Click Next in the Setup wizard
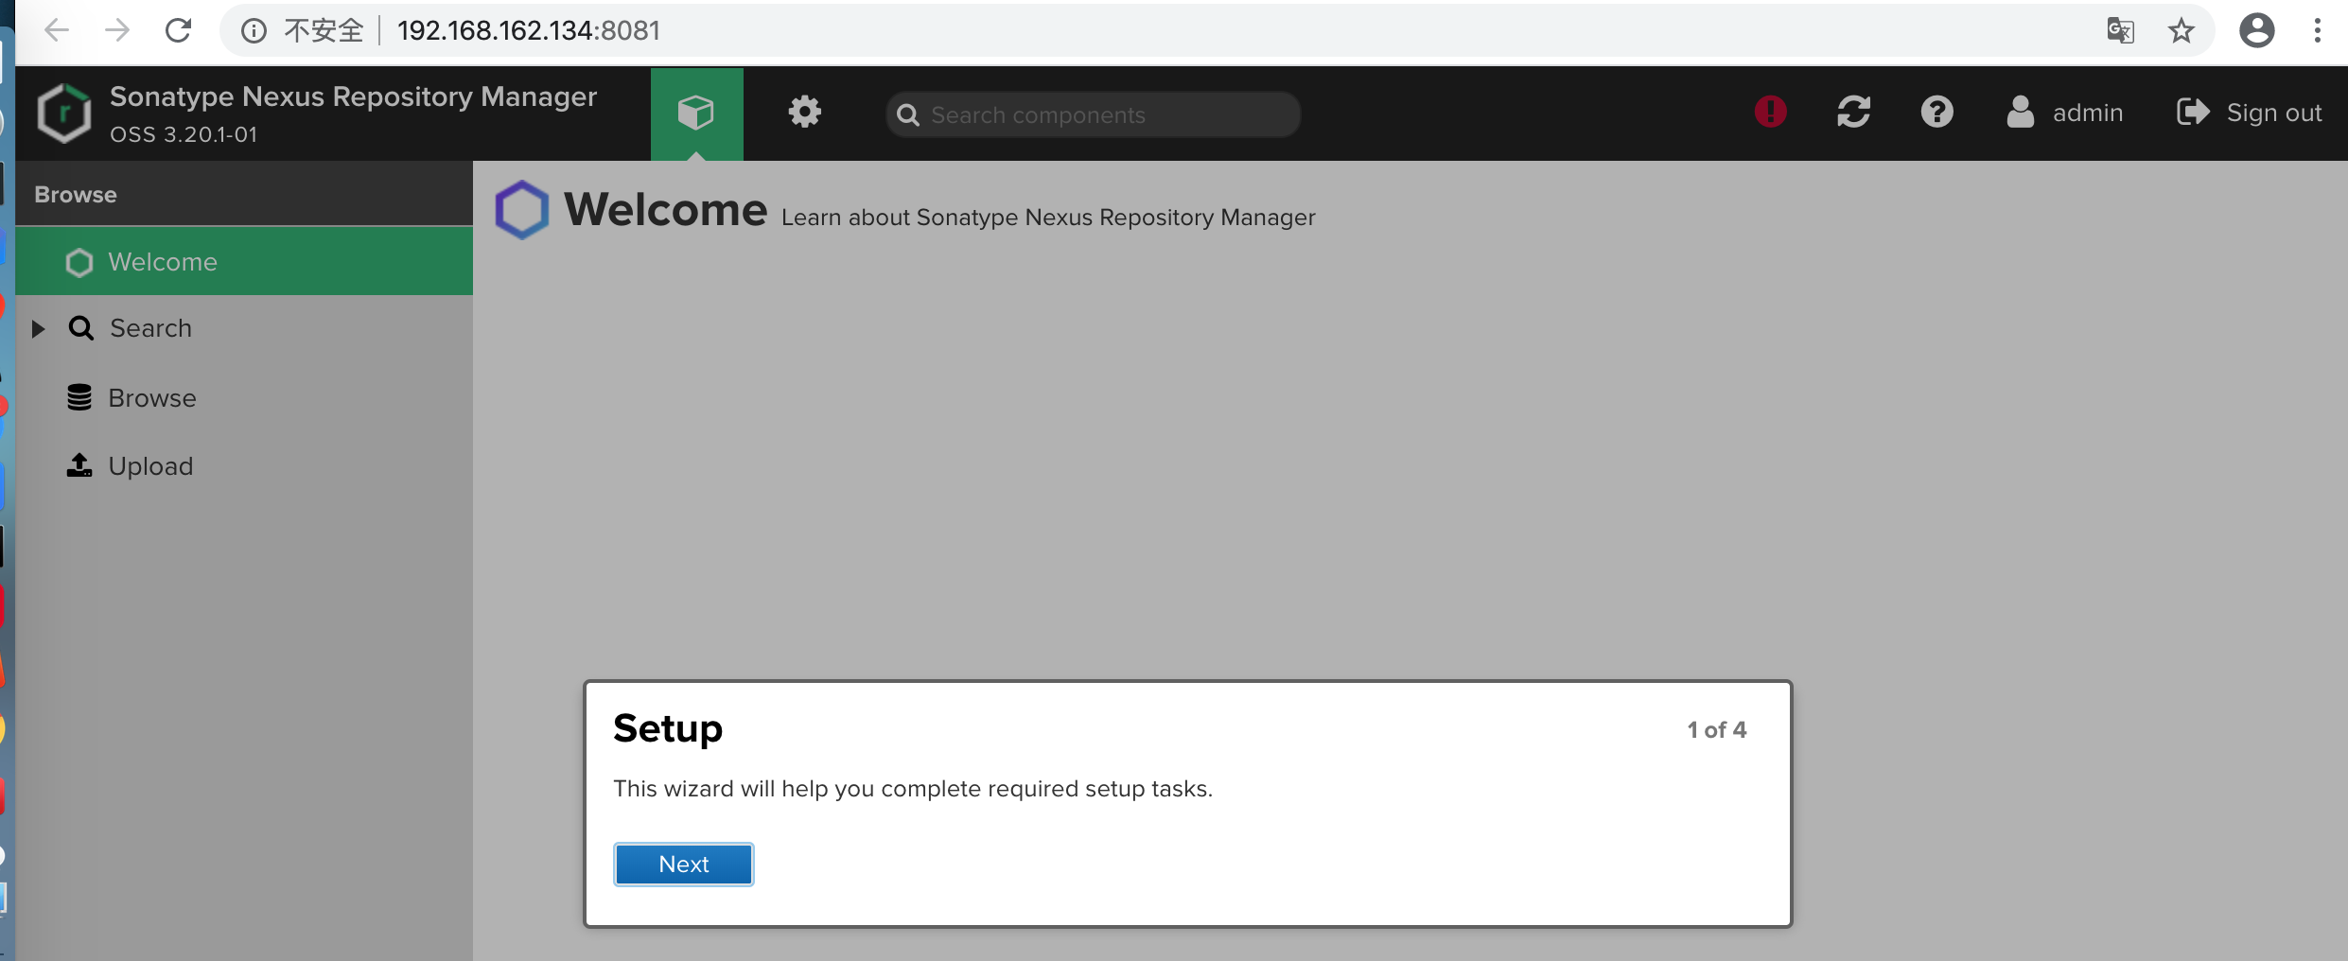Screen dimensions: 2348x961 [683, 865]
